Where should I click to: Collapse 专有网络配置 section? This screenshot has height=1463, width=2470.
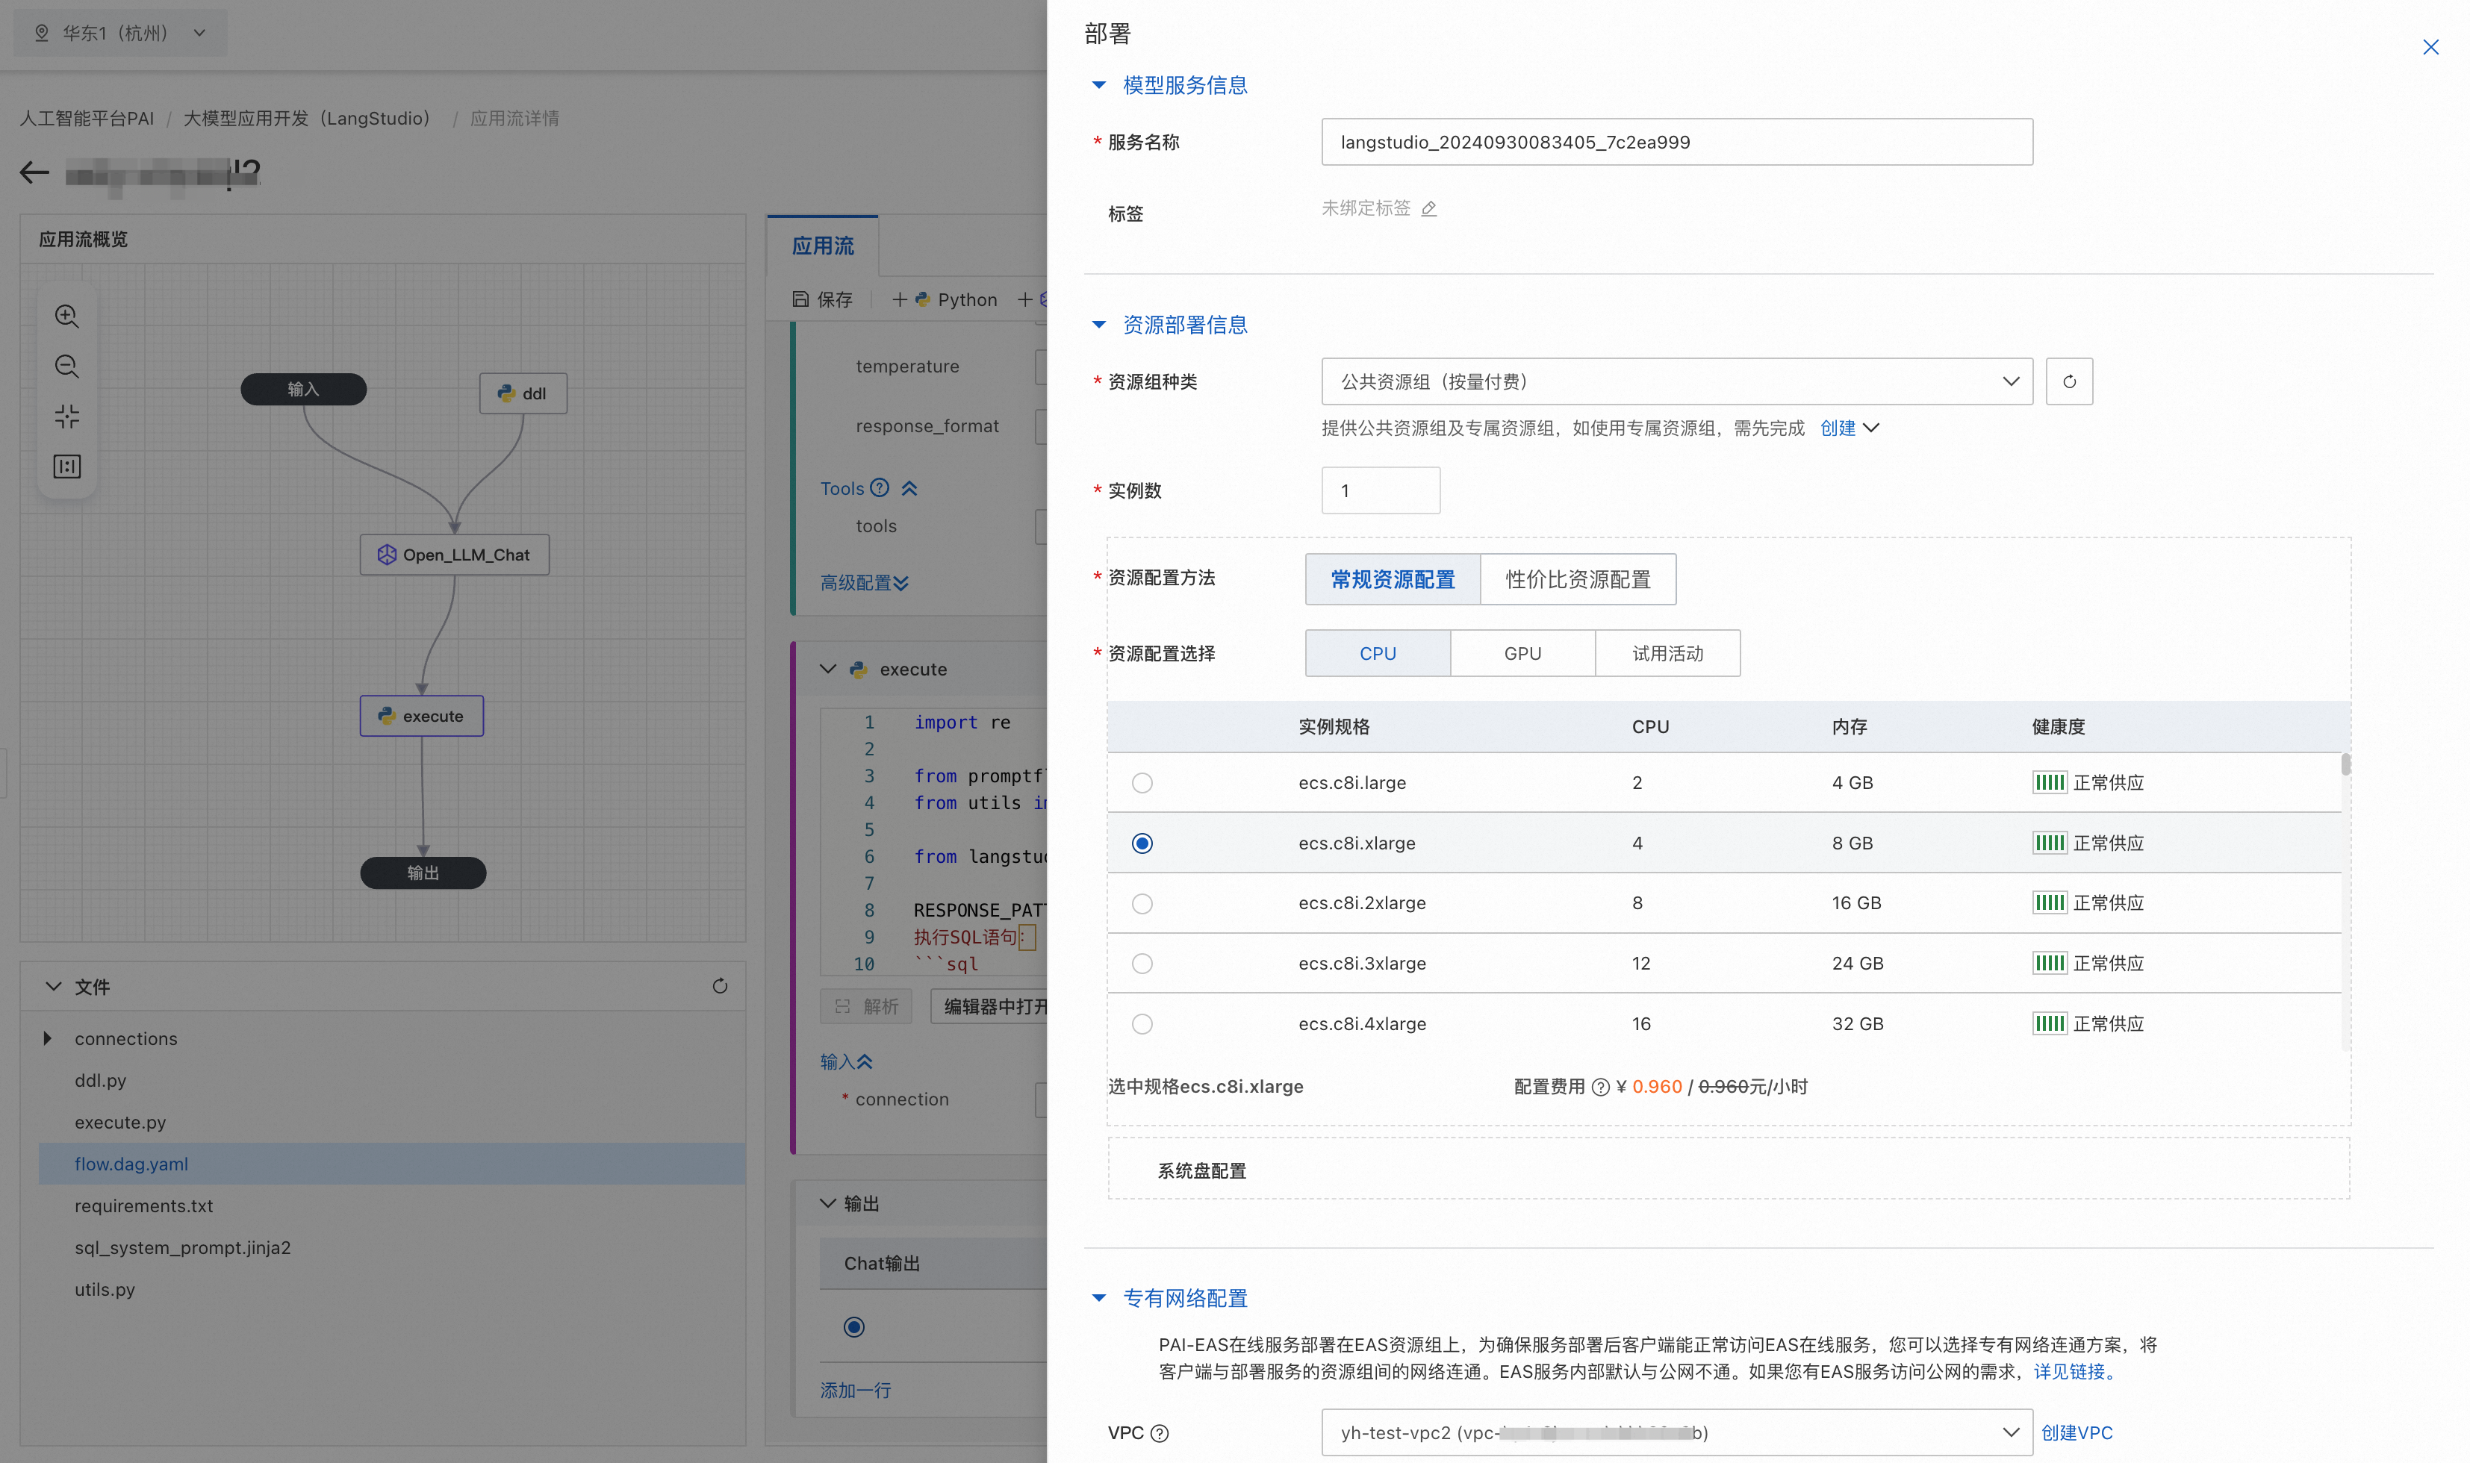click(x=1098, y=1298)
